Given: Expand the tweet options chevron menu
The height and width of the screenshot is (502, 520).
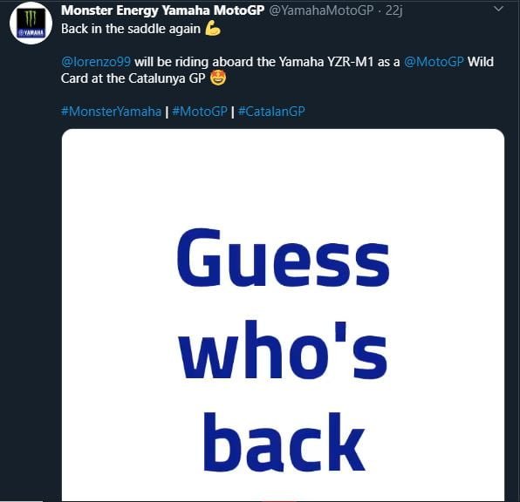Looking at the screenshot, I should (498, 10).
